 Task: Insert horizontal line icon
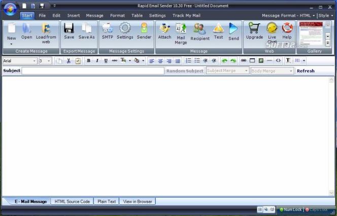tap(269, 61)
